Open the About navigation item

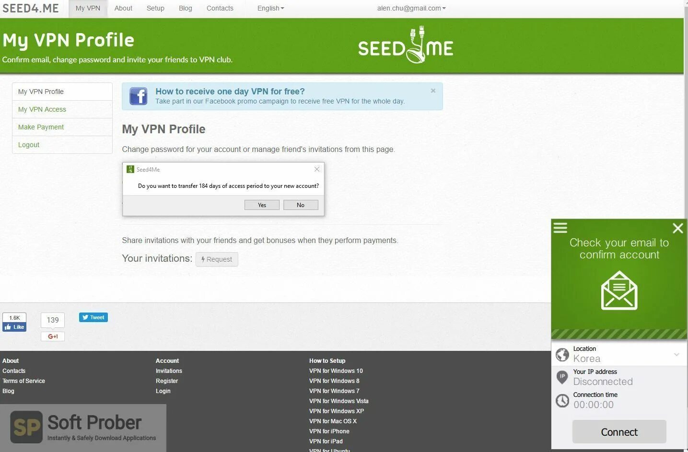[x=123, y=8]
